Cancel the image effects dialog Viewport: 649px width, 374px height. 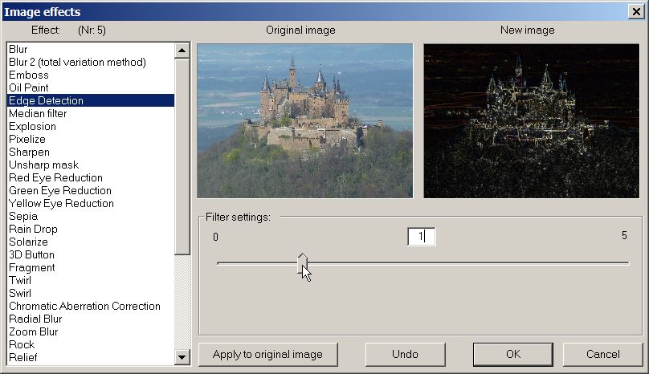point(602,354)
